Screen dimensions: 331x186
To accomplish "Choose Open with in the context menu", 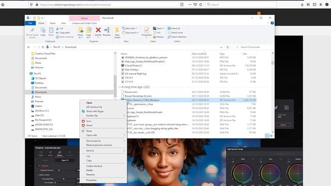I will [92, 135].
